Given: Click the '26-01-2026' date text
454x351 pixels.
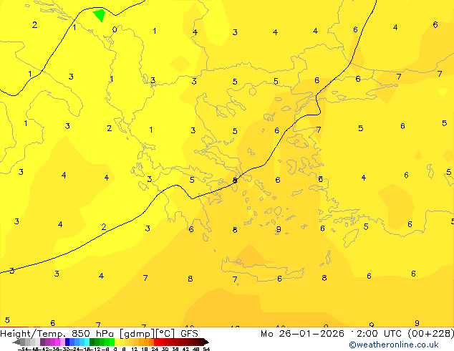Looking at the screenshot, I should tap(311, 334).
